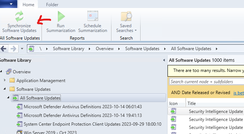This screenshot has width=244, height=134.
Task: Click All Software Updates 1000 items heading
Action: point(202,60)
